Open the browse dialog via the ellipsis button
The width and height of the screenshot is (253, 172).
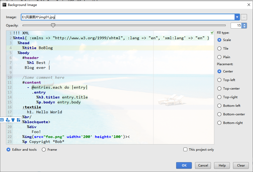coord(244,17)
